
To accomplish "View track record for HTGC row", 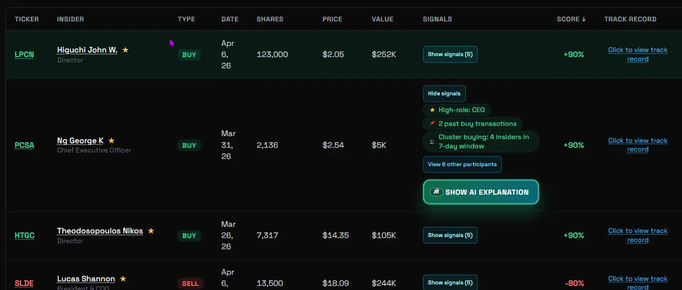I will 638,235.
